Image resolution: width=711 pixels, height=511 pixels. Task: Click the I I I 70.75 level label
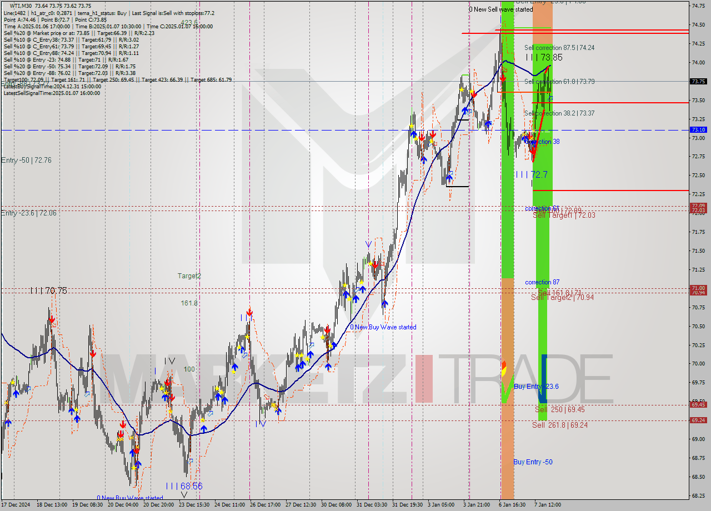pos(49,290)
